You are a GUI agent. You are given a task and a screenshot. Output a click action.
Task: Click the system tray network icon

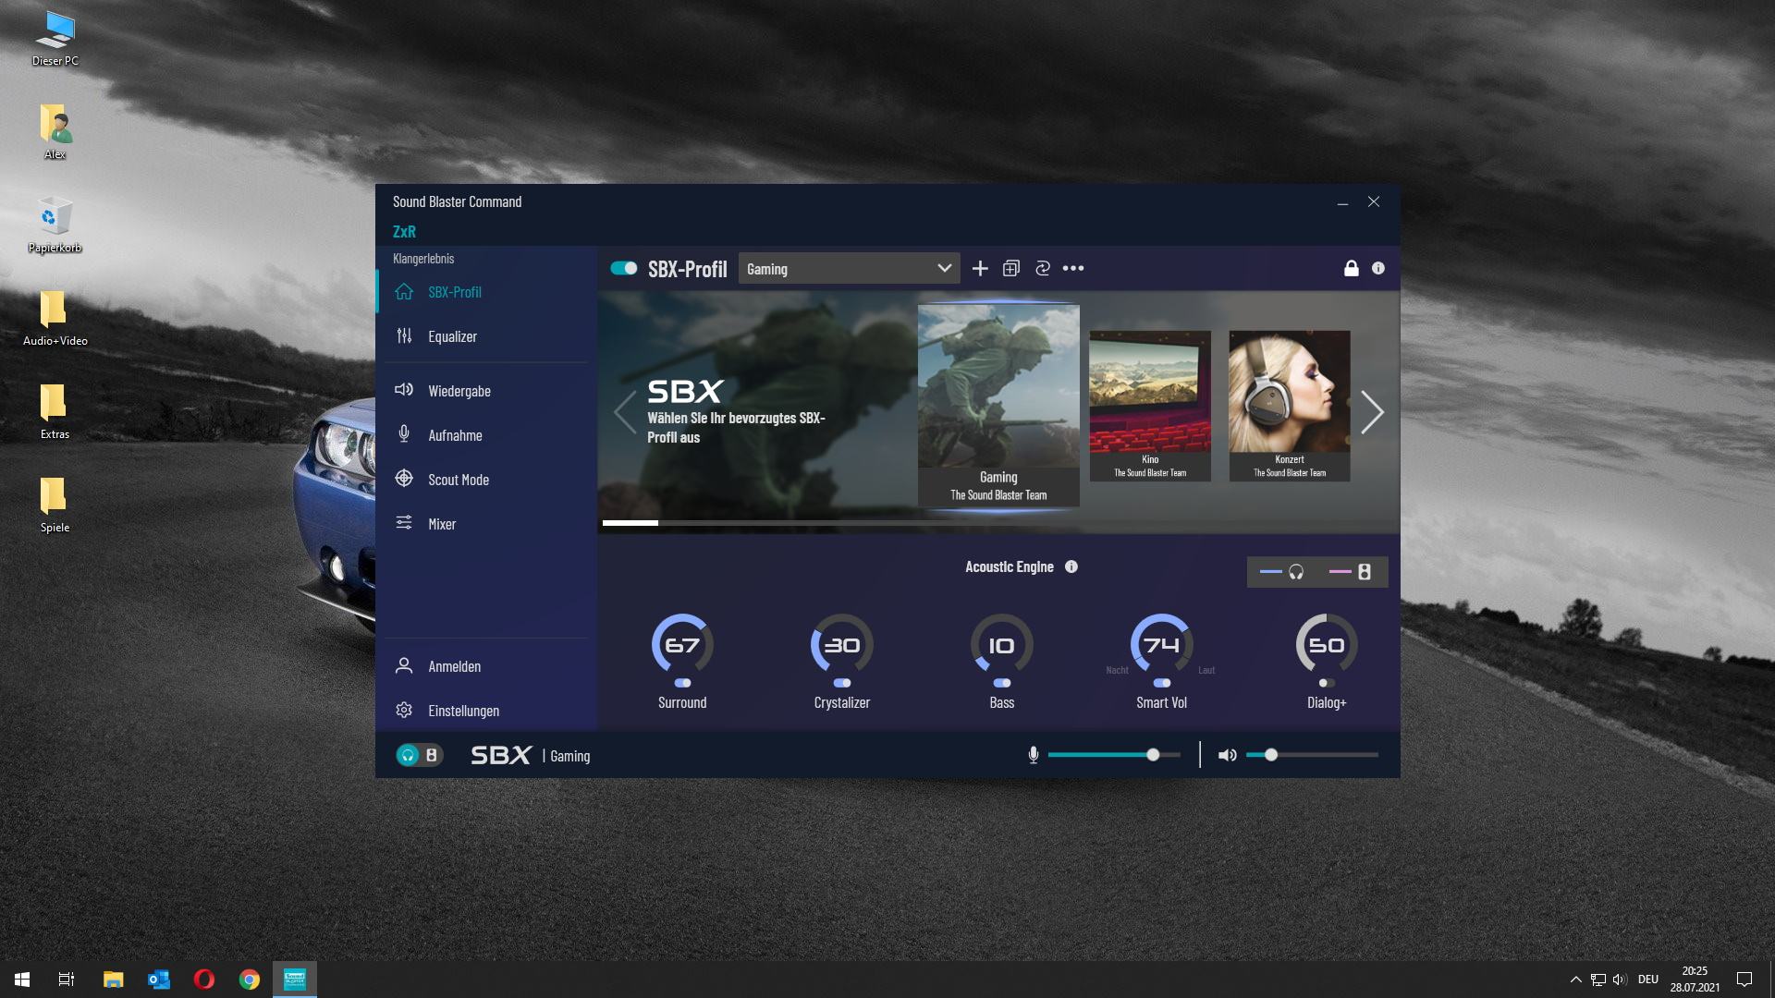click(1598, 980)
